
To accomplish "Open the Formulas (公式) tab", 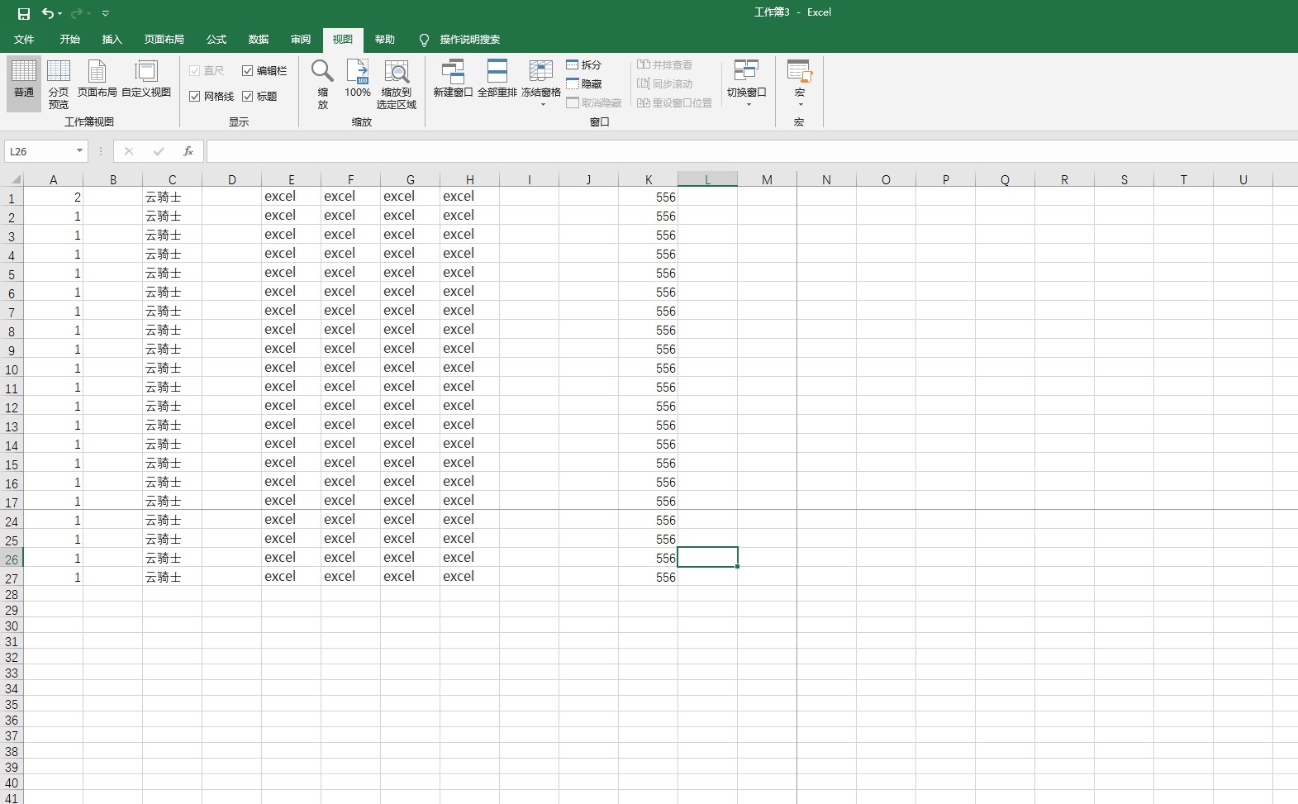I will 216,39.
